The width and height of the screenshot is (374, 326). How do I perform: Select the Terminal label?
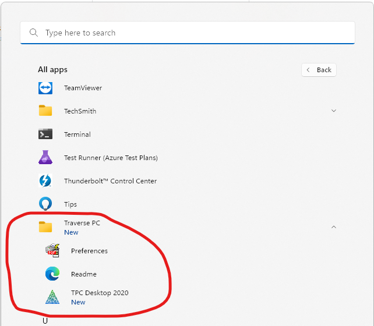(77, 134)
